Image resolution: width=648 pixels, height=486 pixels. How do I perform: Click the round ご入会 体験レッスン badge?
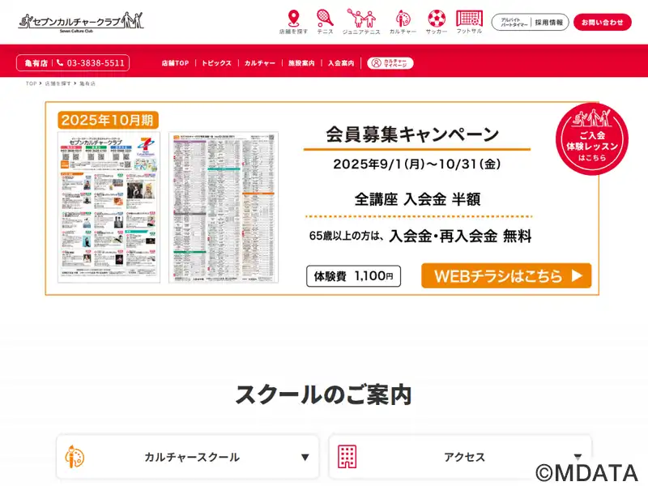[592, 139]
